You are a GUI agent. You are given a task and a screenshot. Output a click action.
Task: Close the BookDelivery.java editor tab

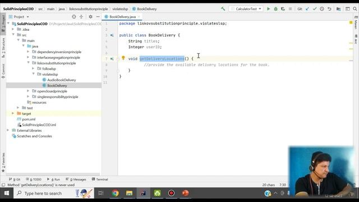tap(139, 17)
